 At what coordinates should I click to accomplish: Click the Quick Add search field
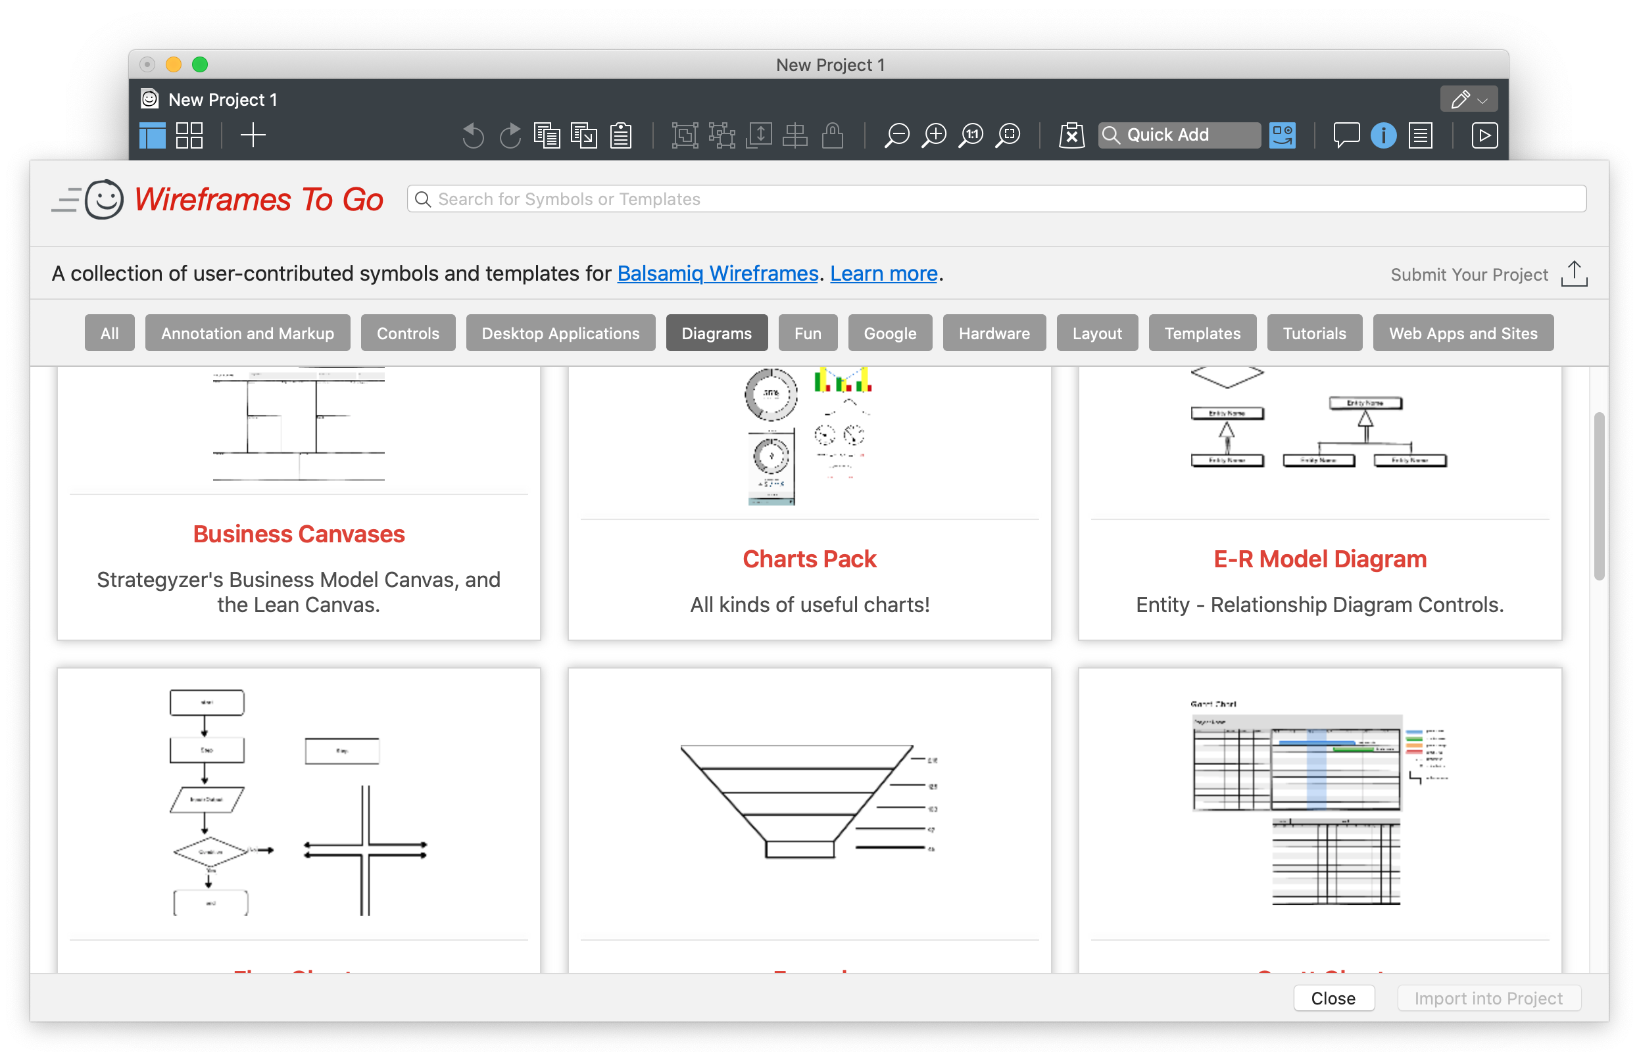[1179, 135]
